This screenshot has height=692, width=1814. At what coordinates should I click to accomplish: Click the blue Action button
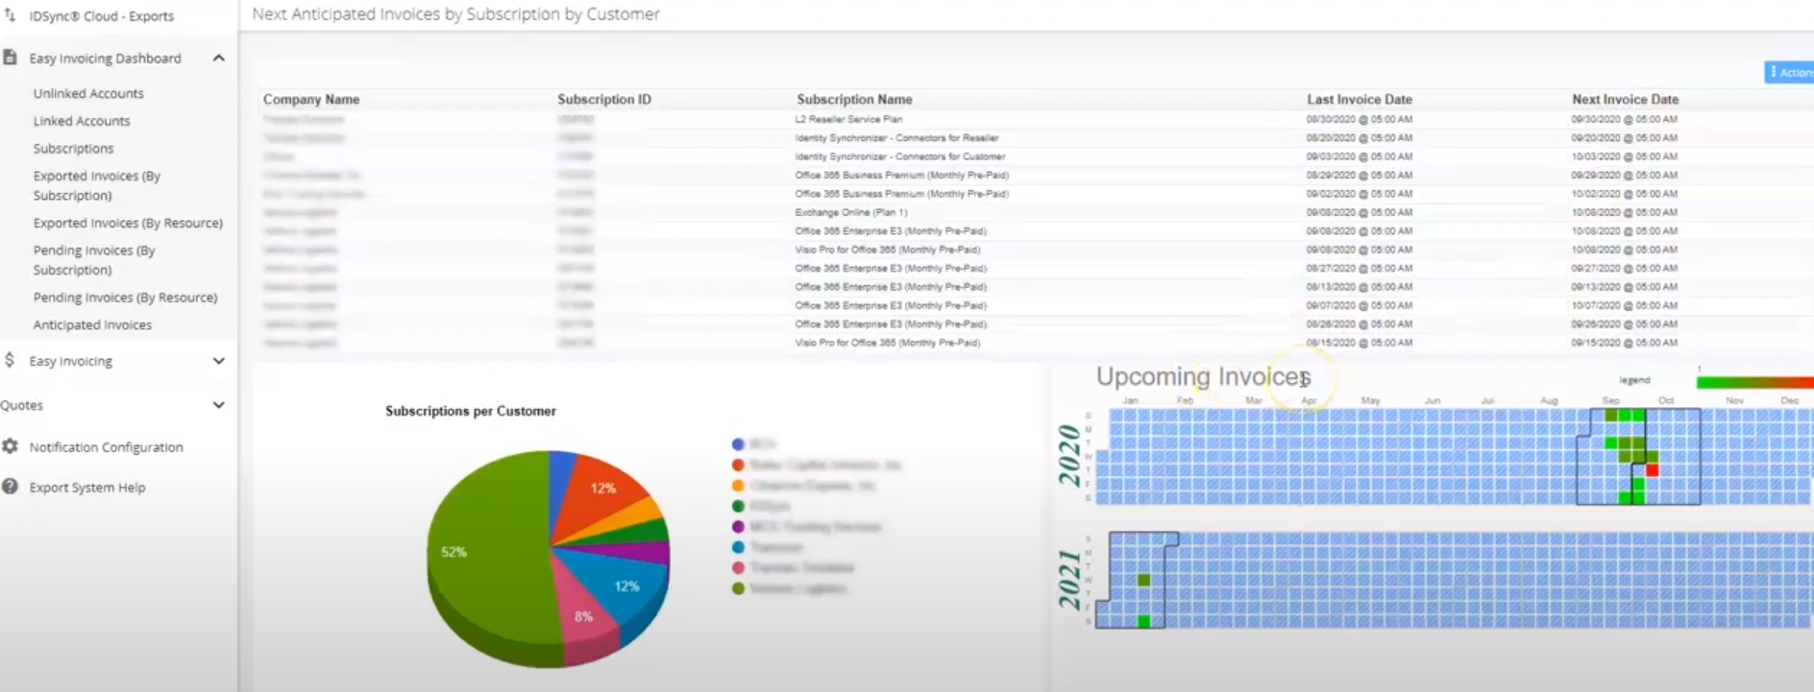click(1789, 72)
